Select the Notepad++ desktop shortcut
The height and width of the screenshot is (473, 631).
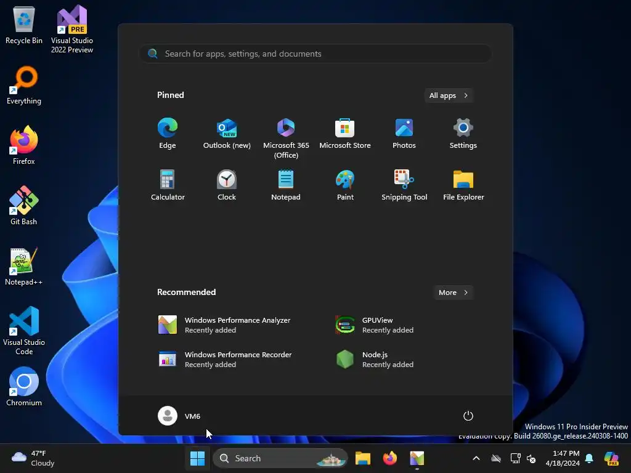(x=24, y=267)
